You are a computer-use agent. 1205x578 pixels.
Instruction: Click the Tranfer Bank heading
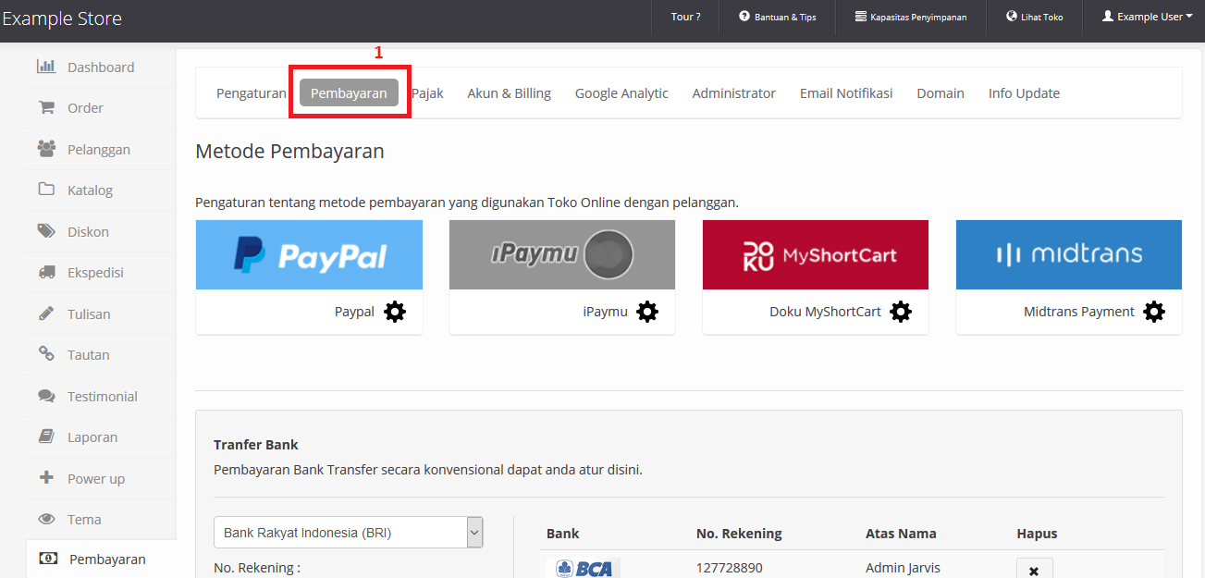click(x=256, y=445)
